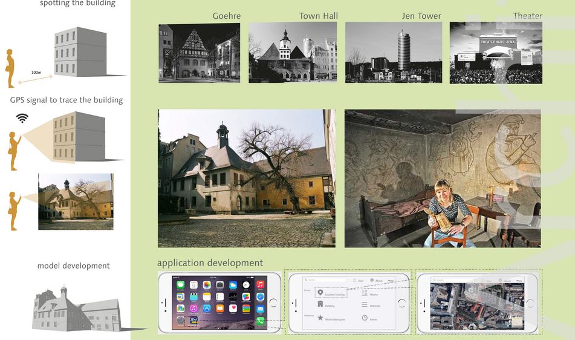Open the Settings gear app icon
Screen dimensions: 575x340
tap(180, 321)
